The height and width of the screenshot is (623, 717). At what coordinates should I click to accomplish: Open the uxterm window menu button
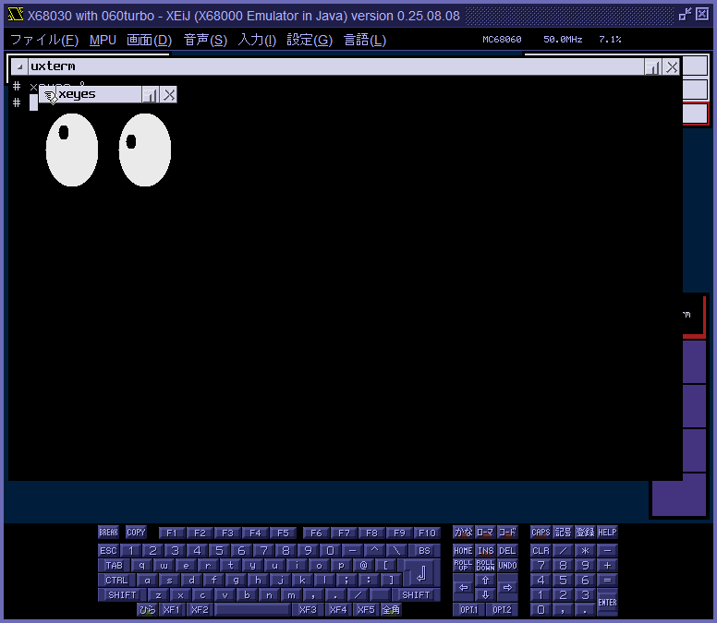pyautogui.click(x=19, y=66)
